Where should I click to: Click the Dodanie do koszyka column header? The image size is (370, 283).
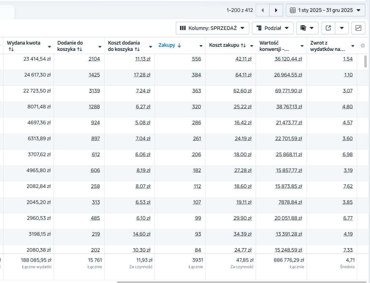pos(70,46)
